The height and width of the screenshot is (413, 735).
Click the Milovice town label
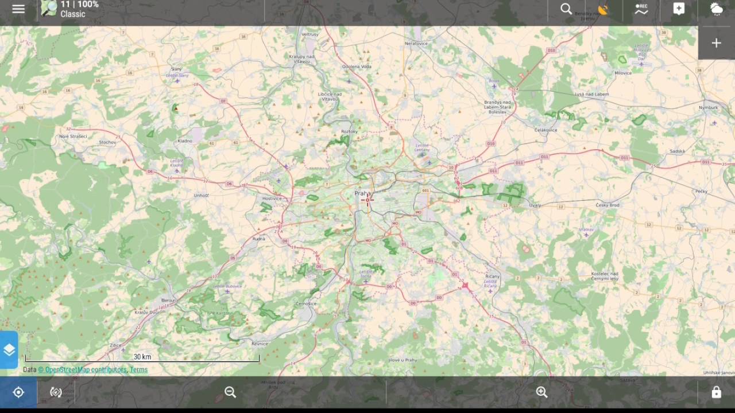[x=623, y=73]
